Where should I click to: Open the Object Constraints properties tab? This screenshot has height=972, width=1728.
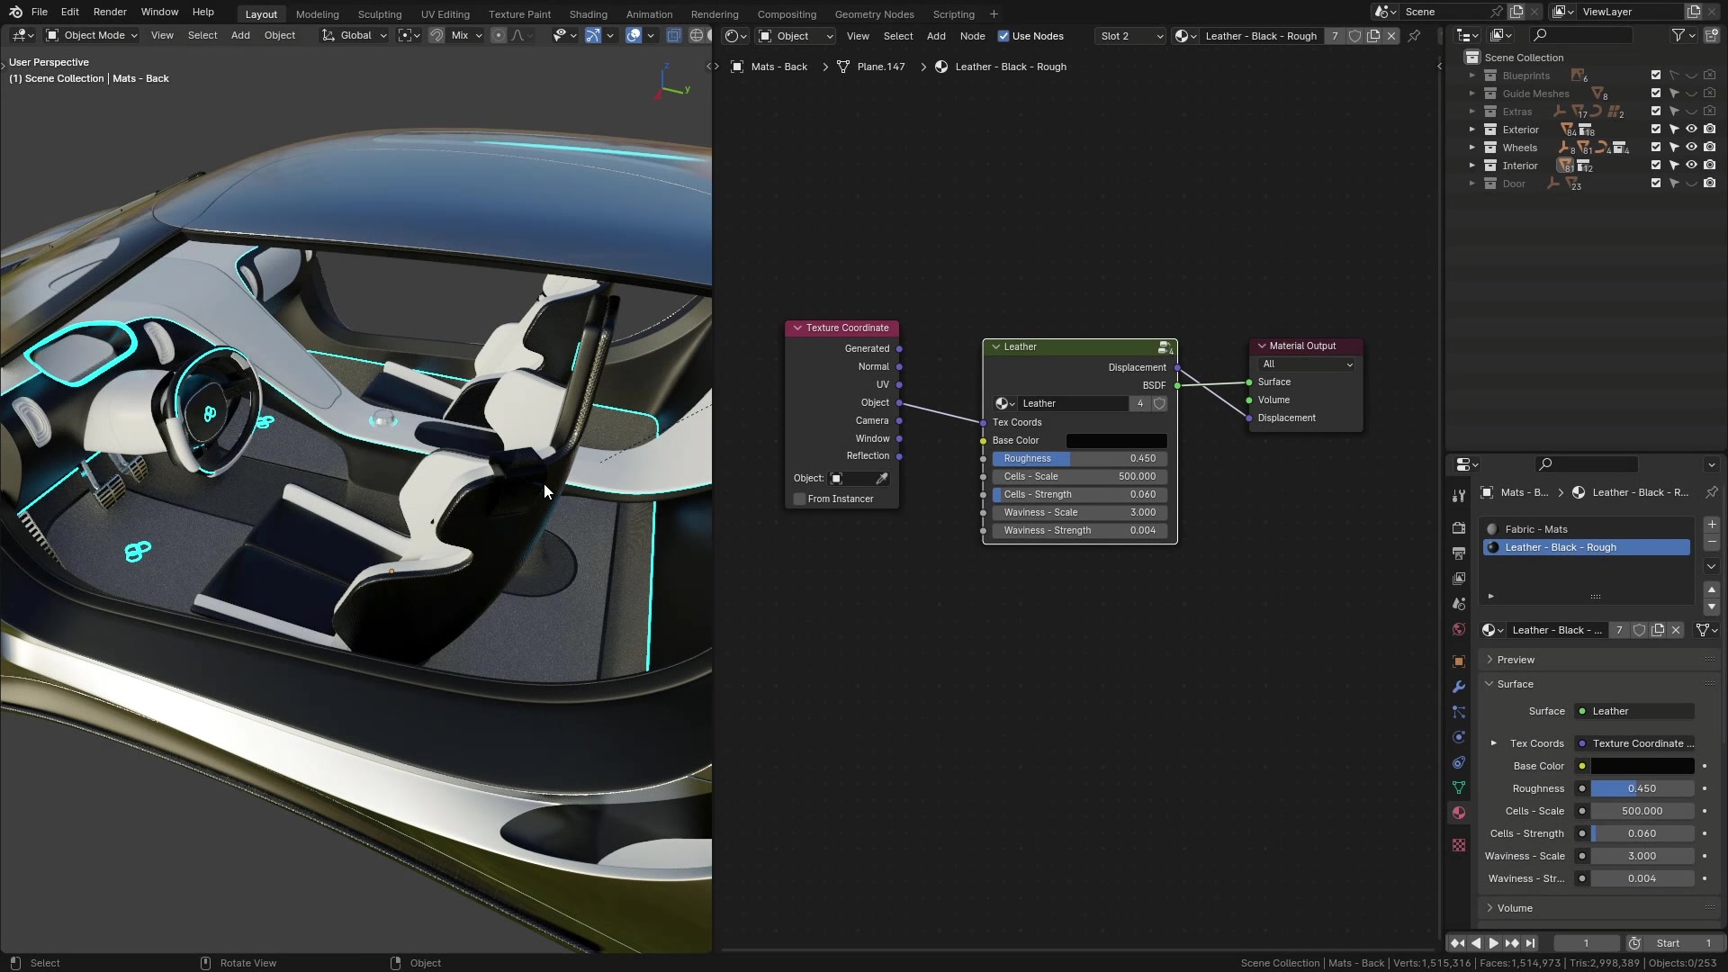pos(1459,762)
